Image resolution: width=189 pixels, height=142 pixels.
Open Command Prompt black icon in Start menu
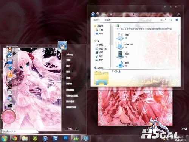tap(10, 105)
